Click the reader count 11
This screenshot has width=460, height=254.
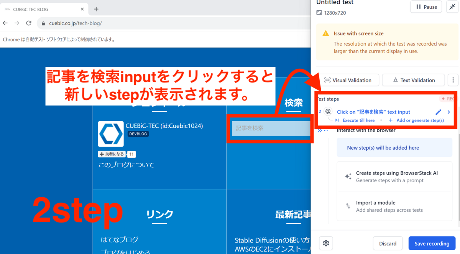[x=131, y=154]
